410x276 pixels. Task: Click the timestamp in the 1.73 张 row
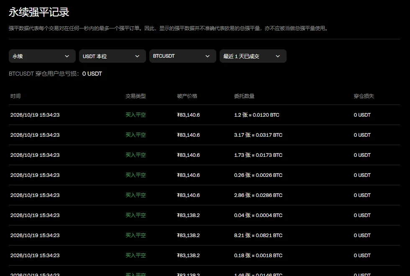point(35,155)
